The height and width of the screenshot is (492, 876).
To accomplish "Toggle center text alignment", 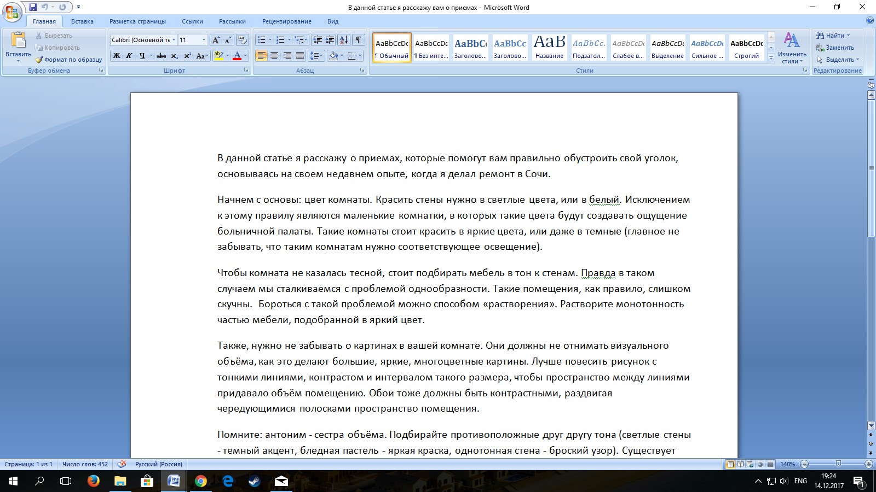I will 274,56.
